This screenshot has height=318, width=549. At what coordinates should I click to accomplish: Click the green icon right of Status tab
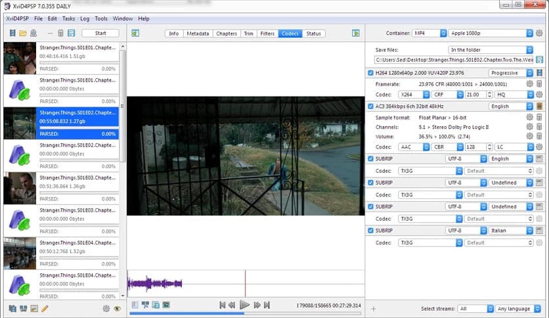[356, 33]
